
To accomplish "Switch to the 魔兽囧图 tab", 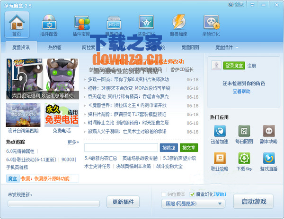I will pos(190,48).
